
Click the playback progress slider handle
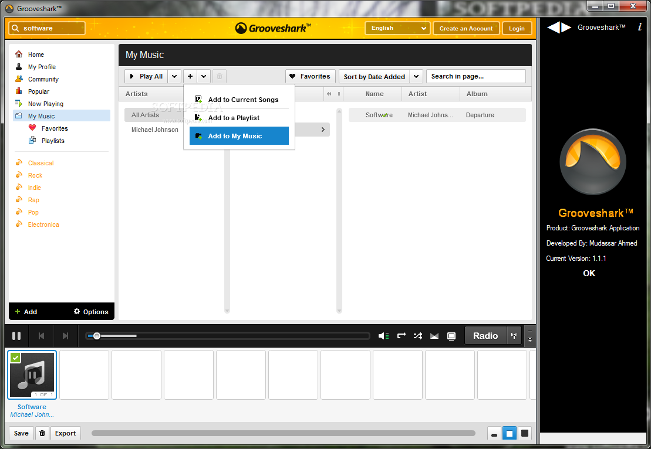coord(97,336)
